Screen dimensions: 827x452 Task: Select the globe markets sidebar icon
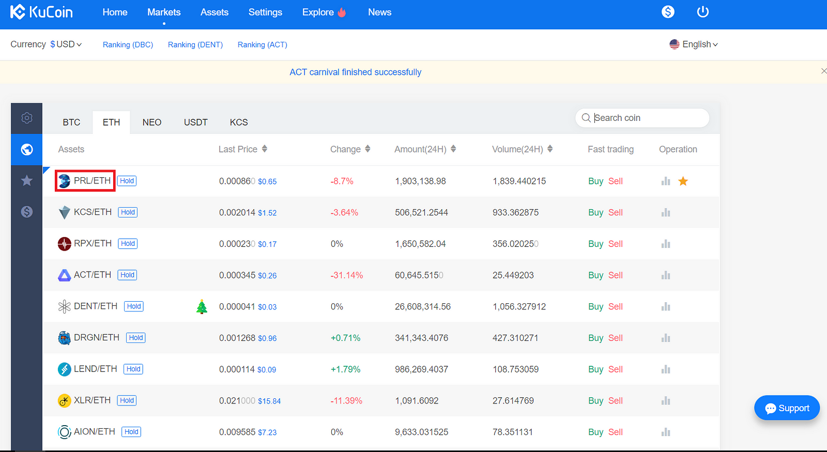27,149
